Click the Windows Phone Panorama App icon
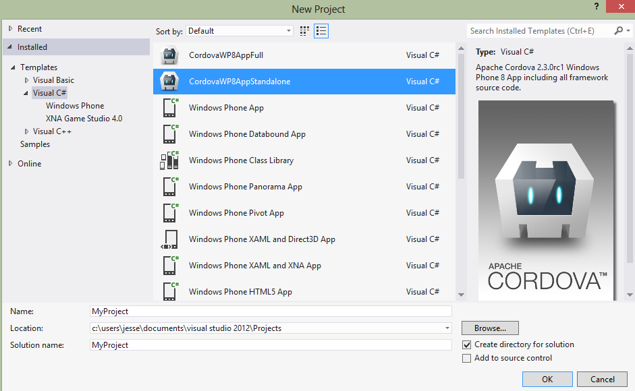The width and height of the screenshot is (635, 391). [x=169, y=187]
